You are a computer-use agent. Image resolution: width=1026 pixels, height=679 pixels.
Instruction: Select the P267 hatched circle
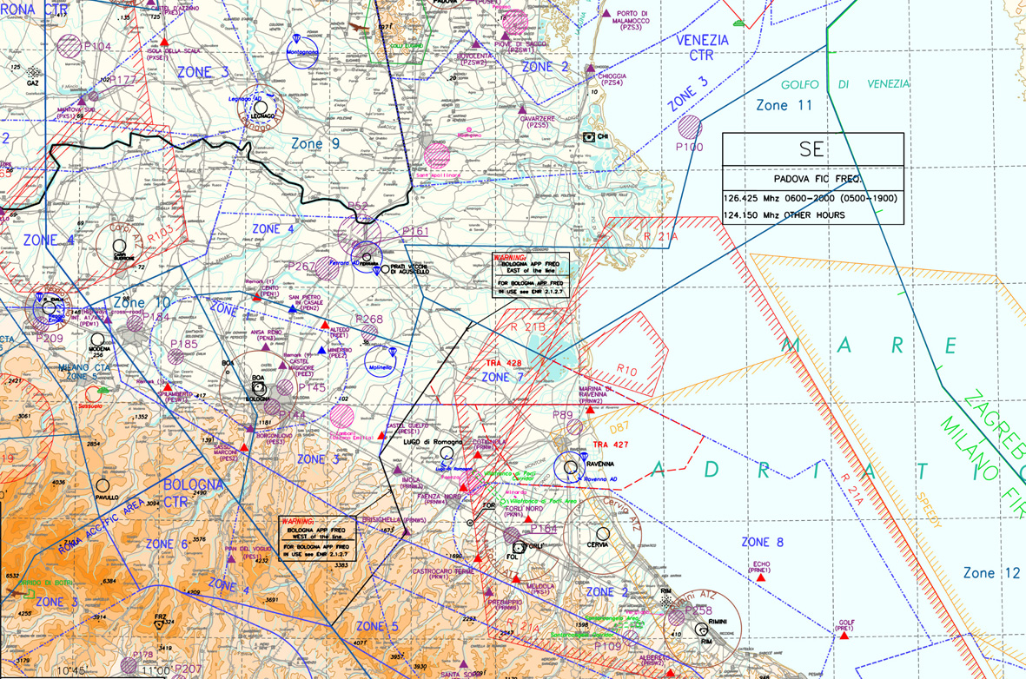[x=327, y=269]
